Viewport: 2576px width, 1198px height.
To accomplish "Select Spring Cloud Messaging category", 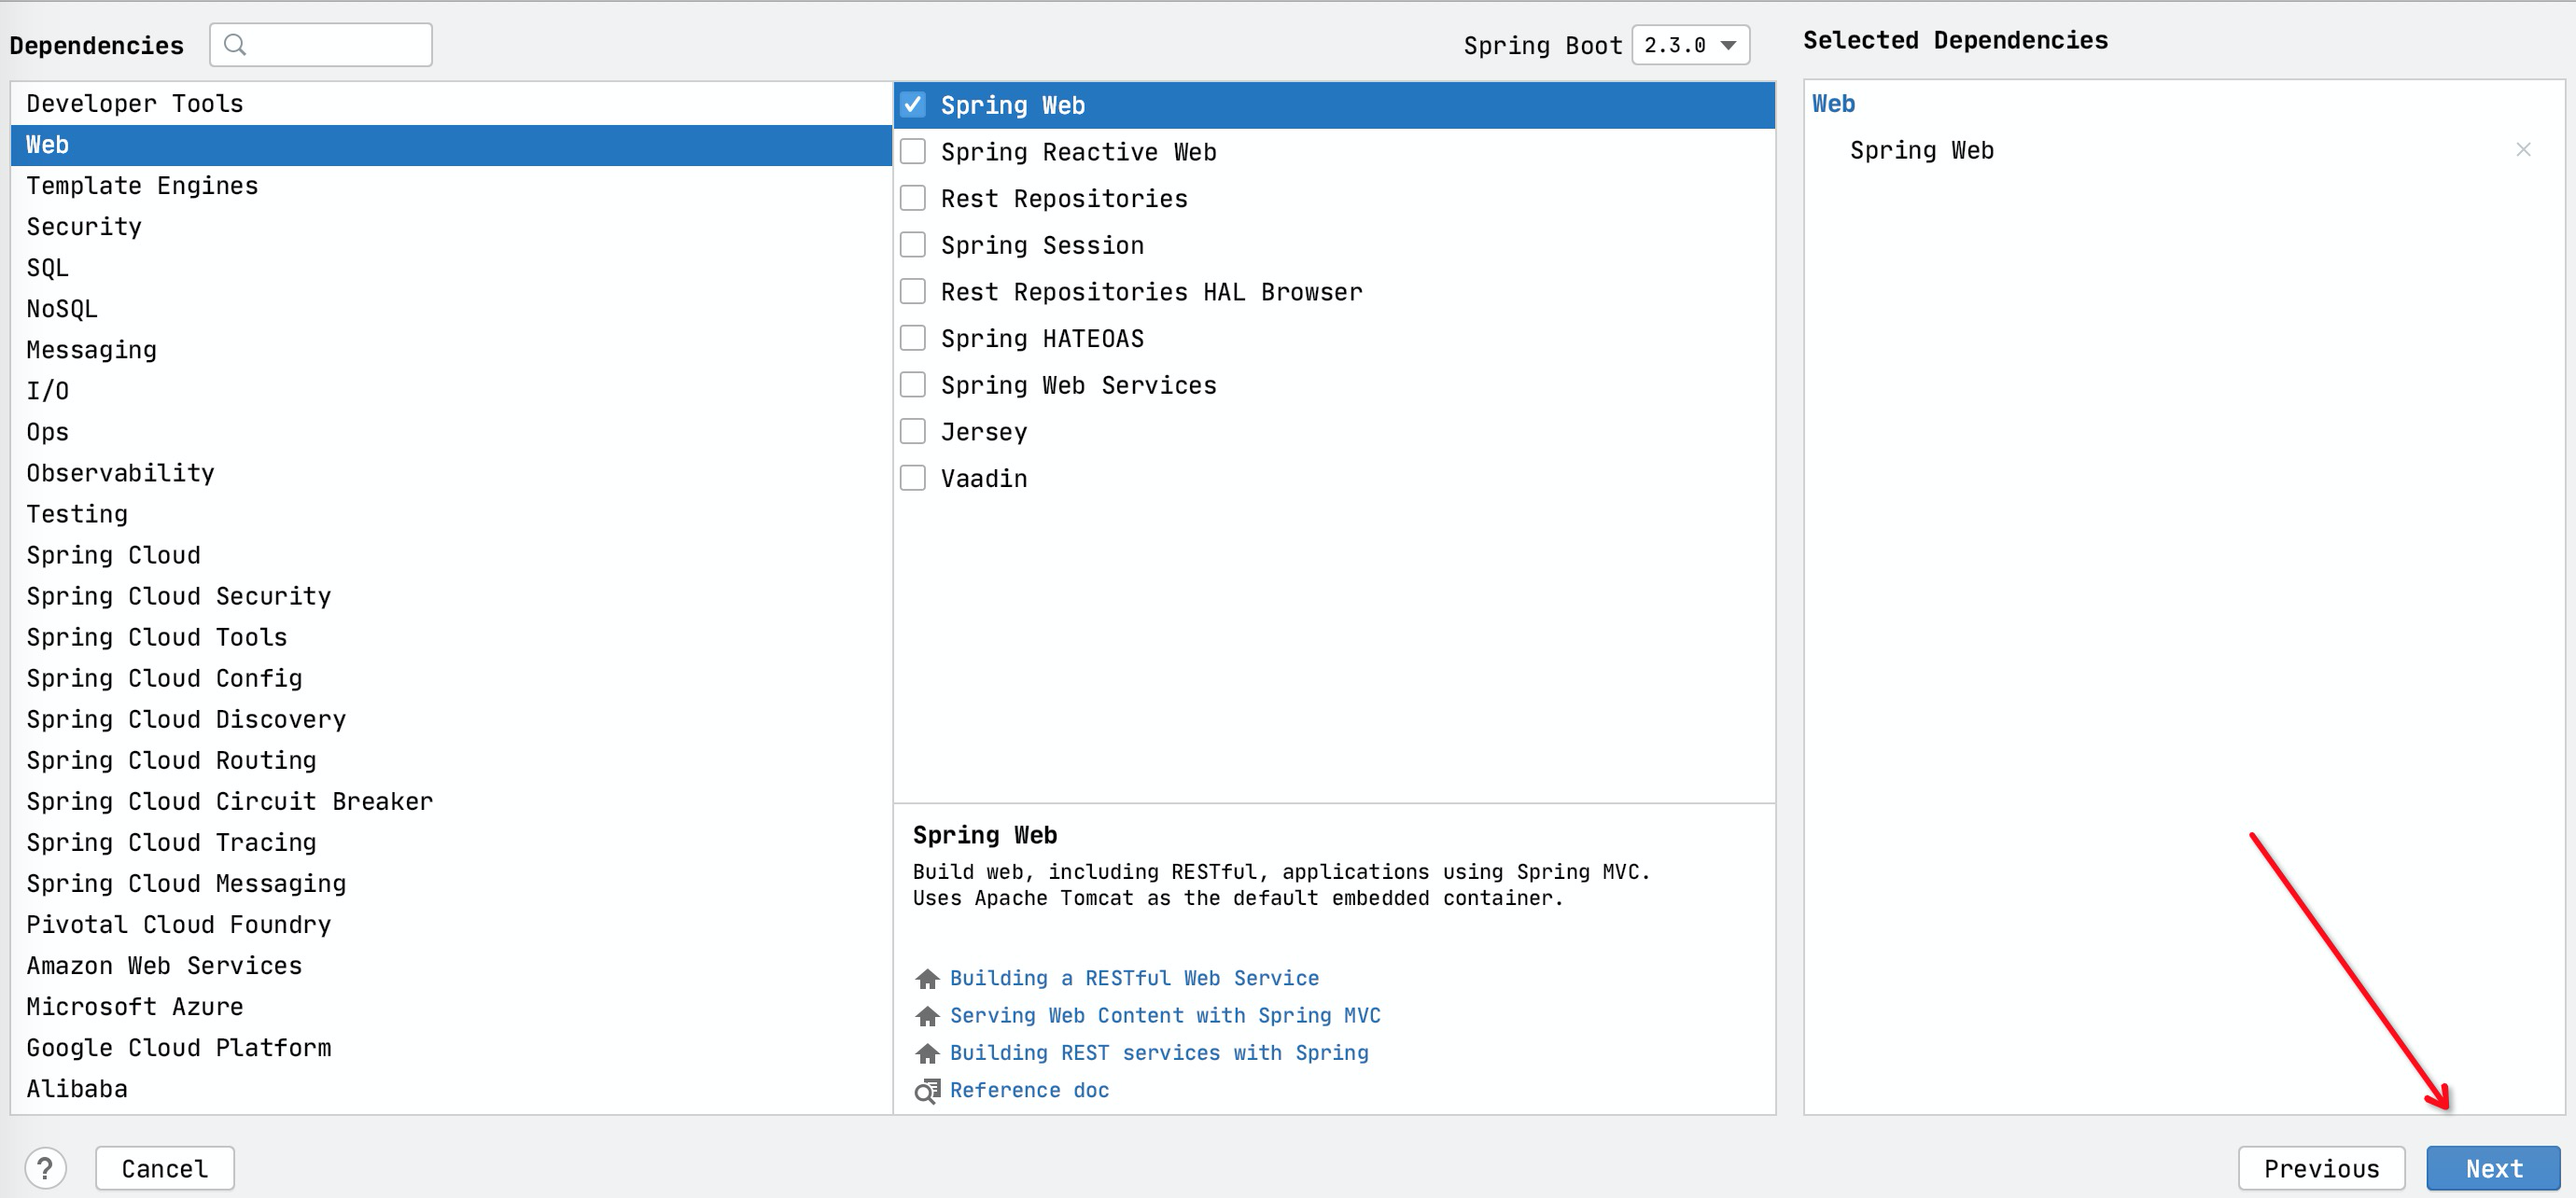I will click(x=451, y=883).
